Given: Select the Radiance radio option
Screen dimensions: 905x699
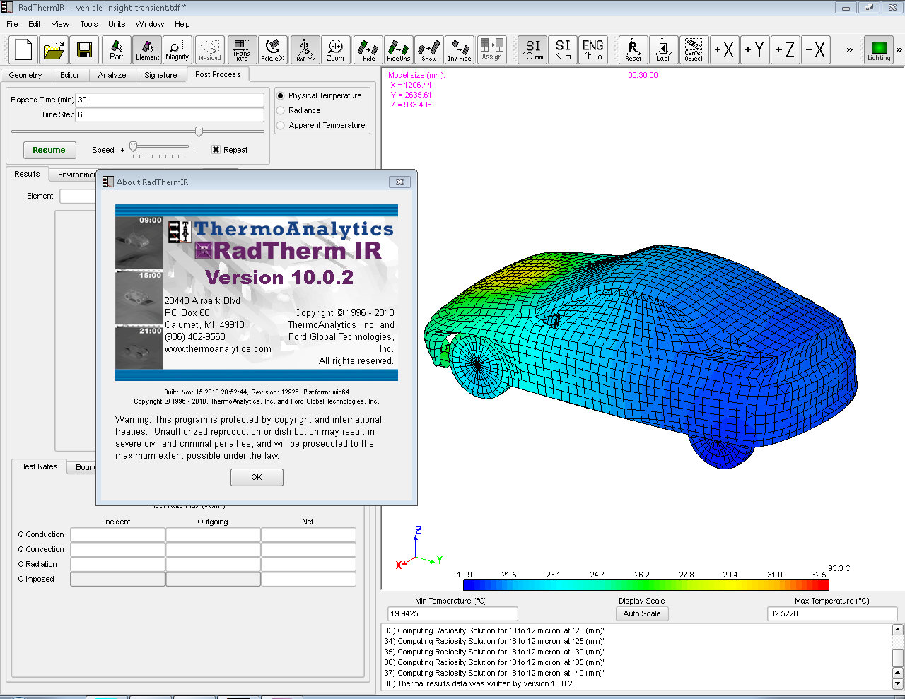Looking at the screenshot, I should [281, 110].
